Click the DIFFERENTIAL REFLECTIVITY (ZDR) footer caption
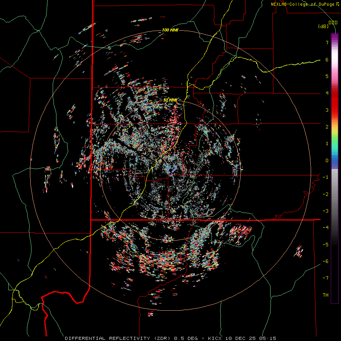This screenshot has width=341, height=341. 118,338
